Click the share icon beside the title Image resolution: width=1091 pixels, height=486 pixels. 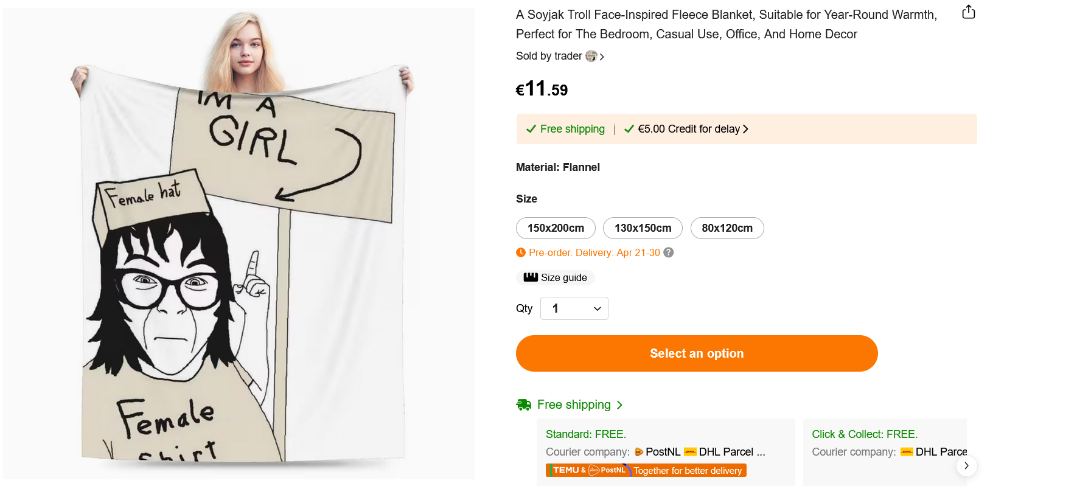pyautogui.click(x=968, y=12)
